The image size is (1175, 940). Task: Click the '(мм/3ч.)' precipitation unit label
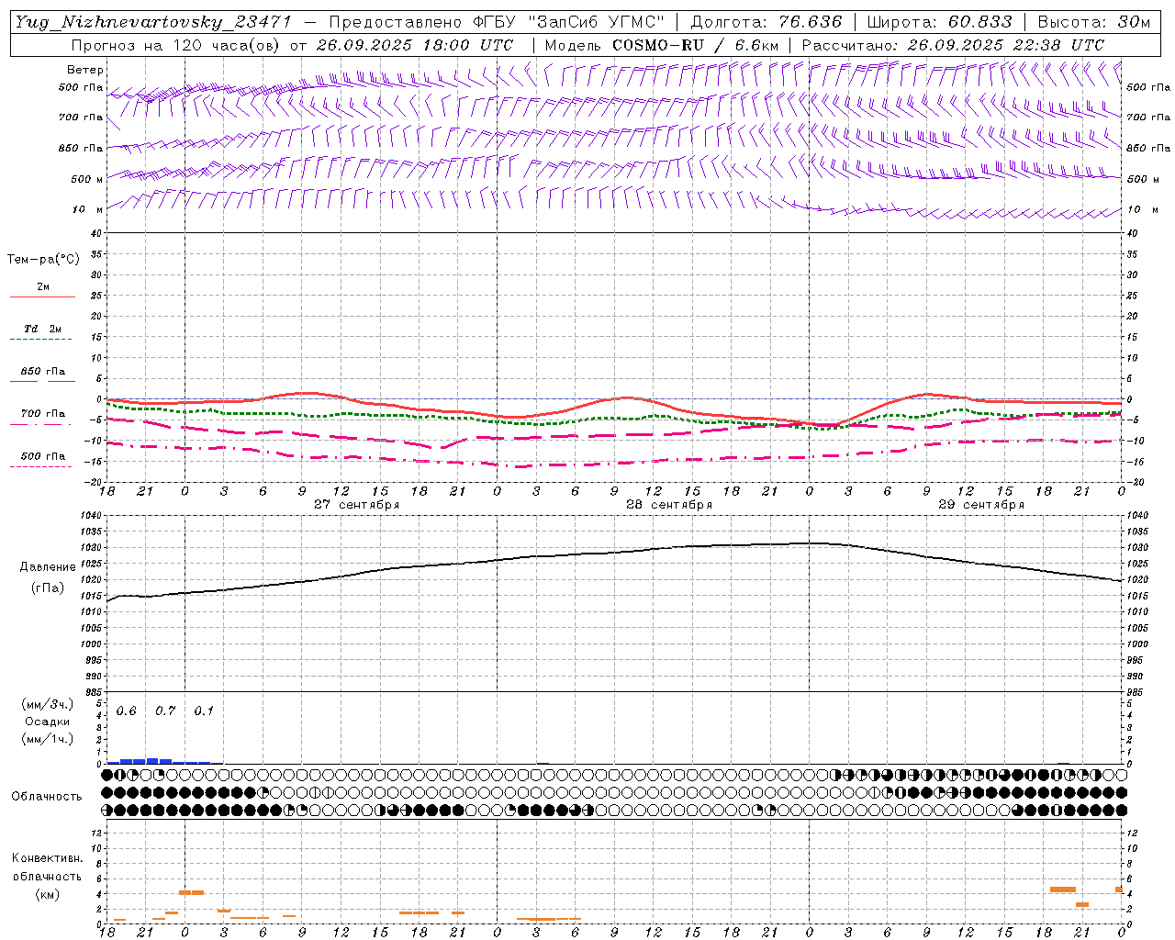47,704
